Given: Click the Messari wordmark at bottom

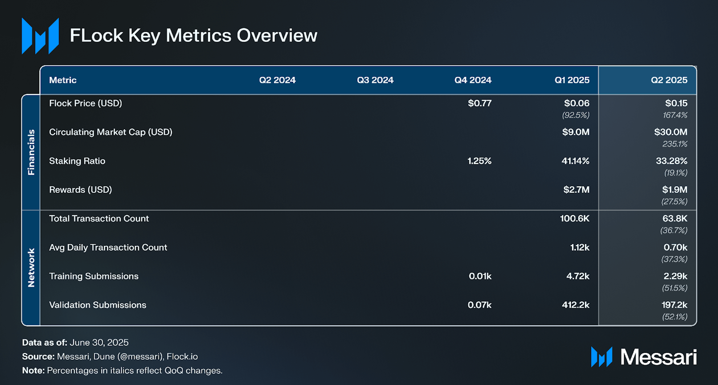Looking at the screenshot, I should pos(658,357).
